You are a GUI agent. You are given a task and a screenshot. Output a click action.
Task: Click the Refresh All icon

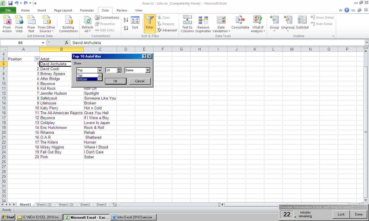click(87, 24)
